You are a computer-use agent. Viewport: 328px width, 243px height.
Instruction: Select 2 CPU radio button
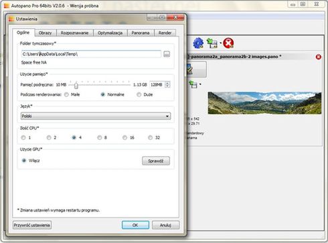pos(49,138)
